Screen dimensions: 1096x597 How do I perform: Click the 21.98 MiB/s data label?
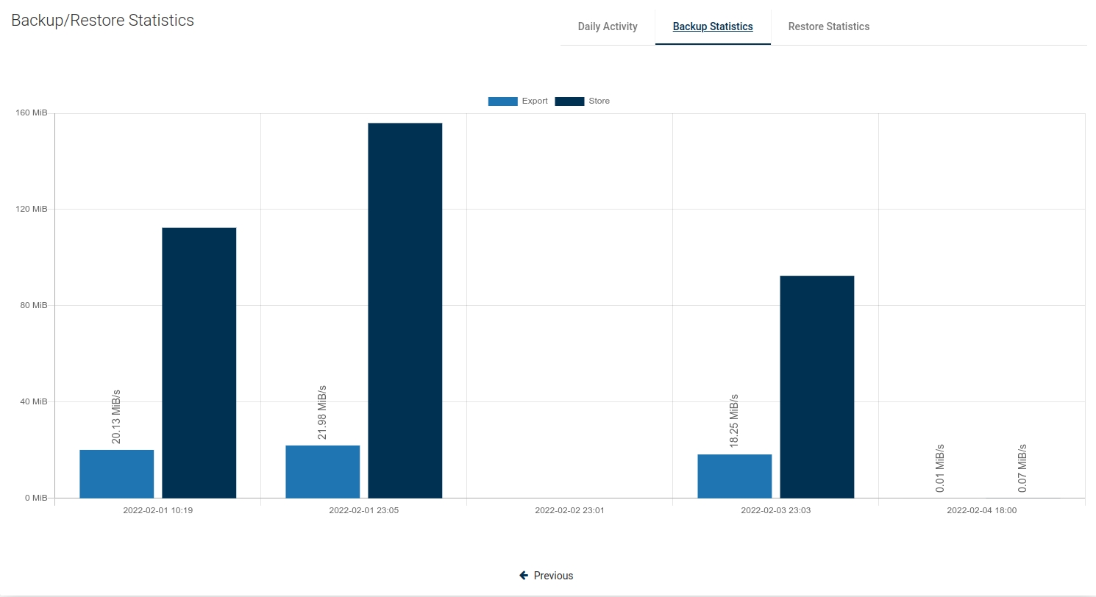point(322,412)
